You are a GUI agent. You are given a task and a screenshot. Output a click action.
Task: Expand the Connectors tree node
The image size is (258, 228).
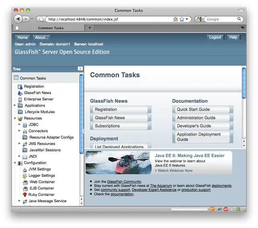point(19,131)
